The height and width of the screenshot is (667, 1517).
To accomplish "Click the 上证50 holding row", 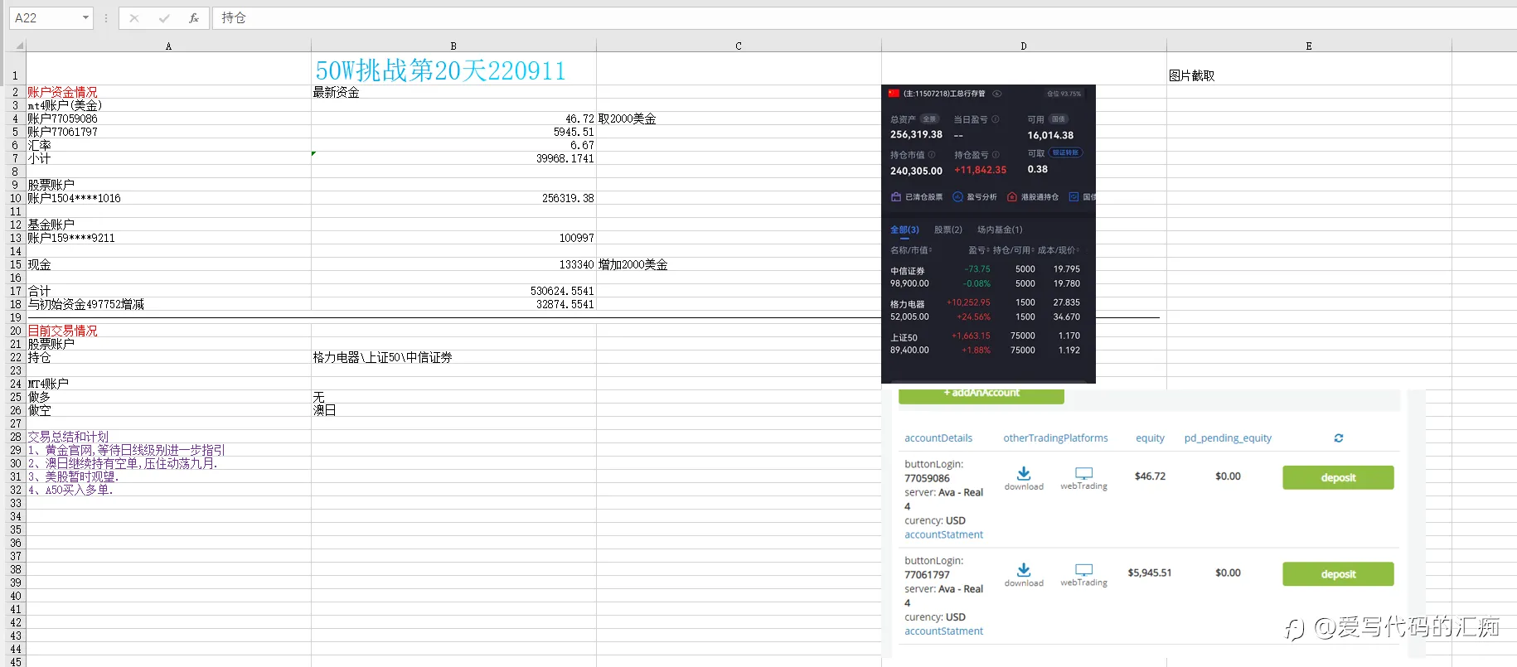I will click(x=988, y=343).
